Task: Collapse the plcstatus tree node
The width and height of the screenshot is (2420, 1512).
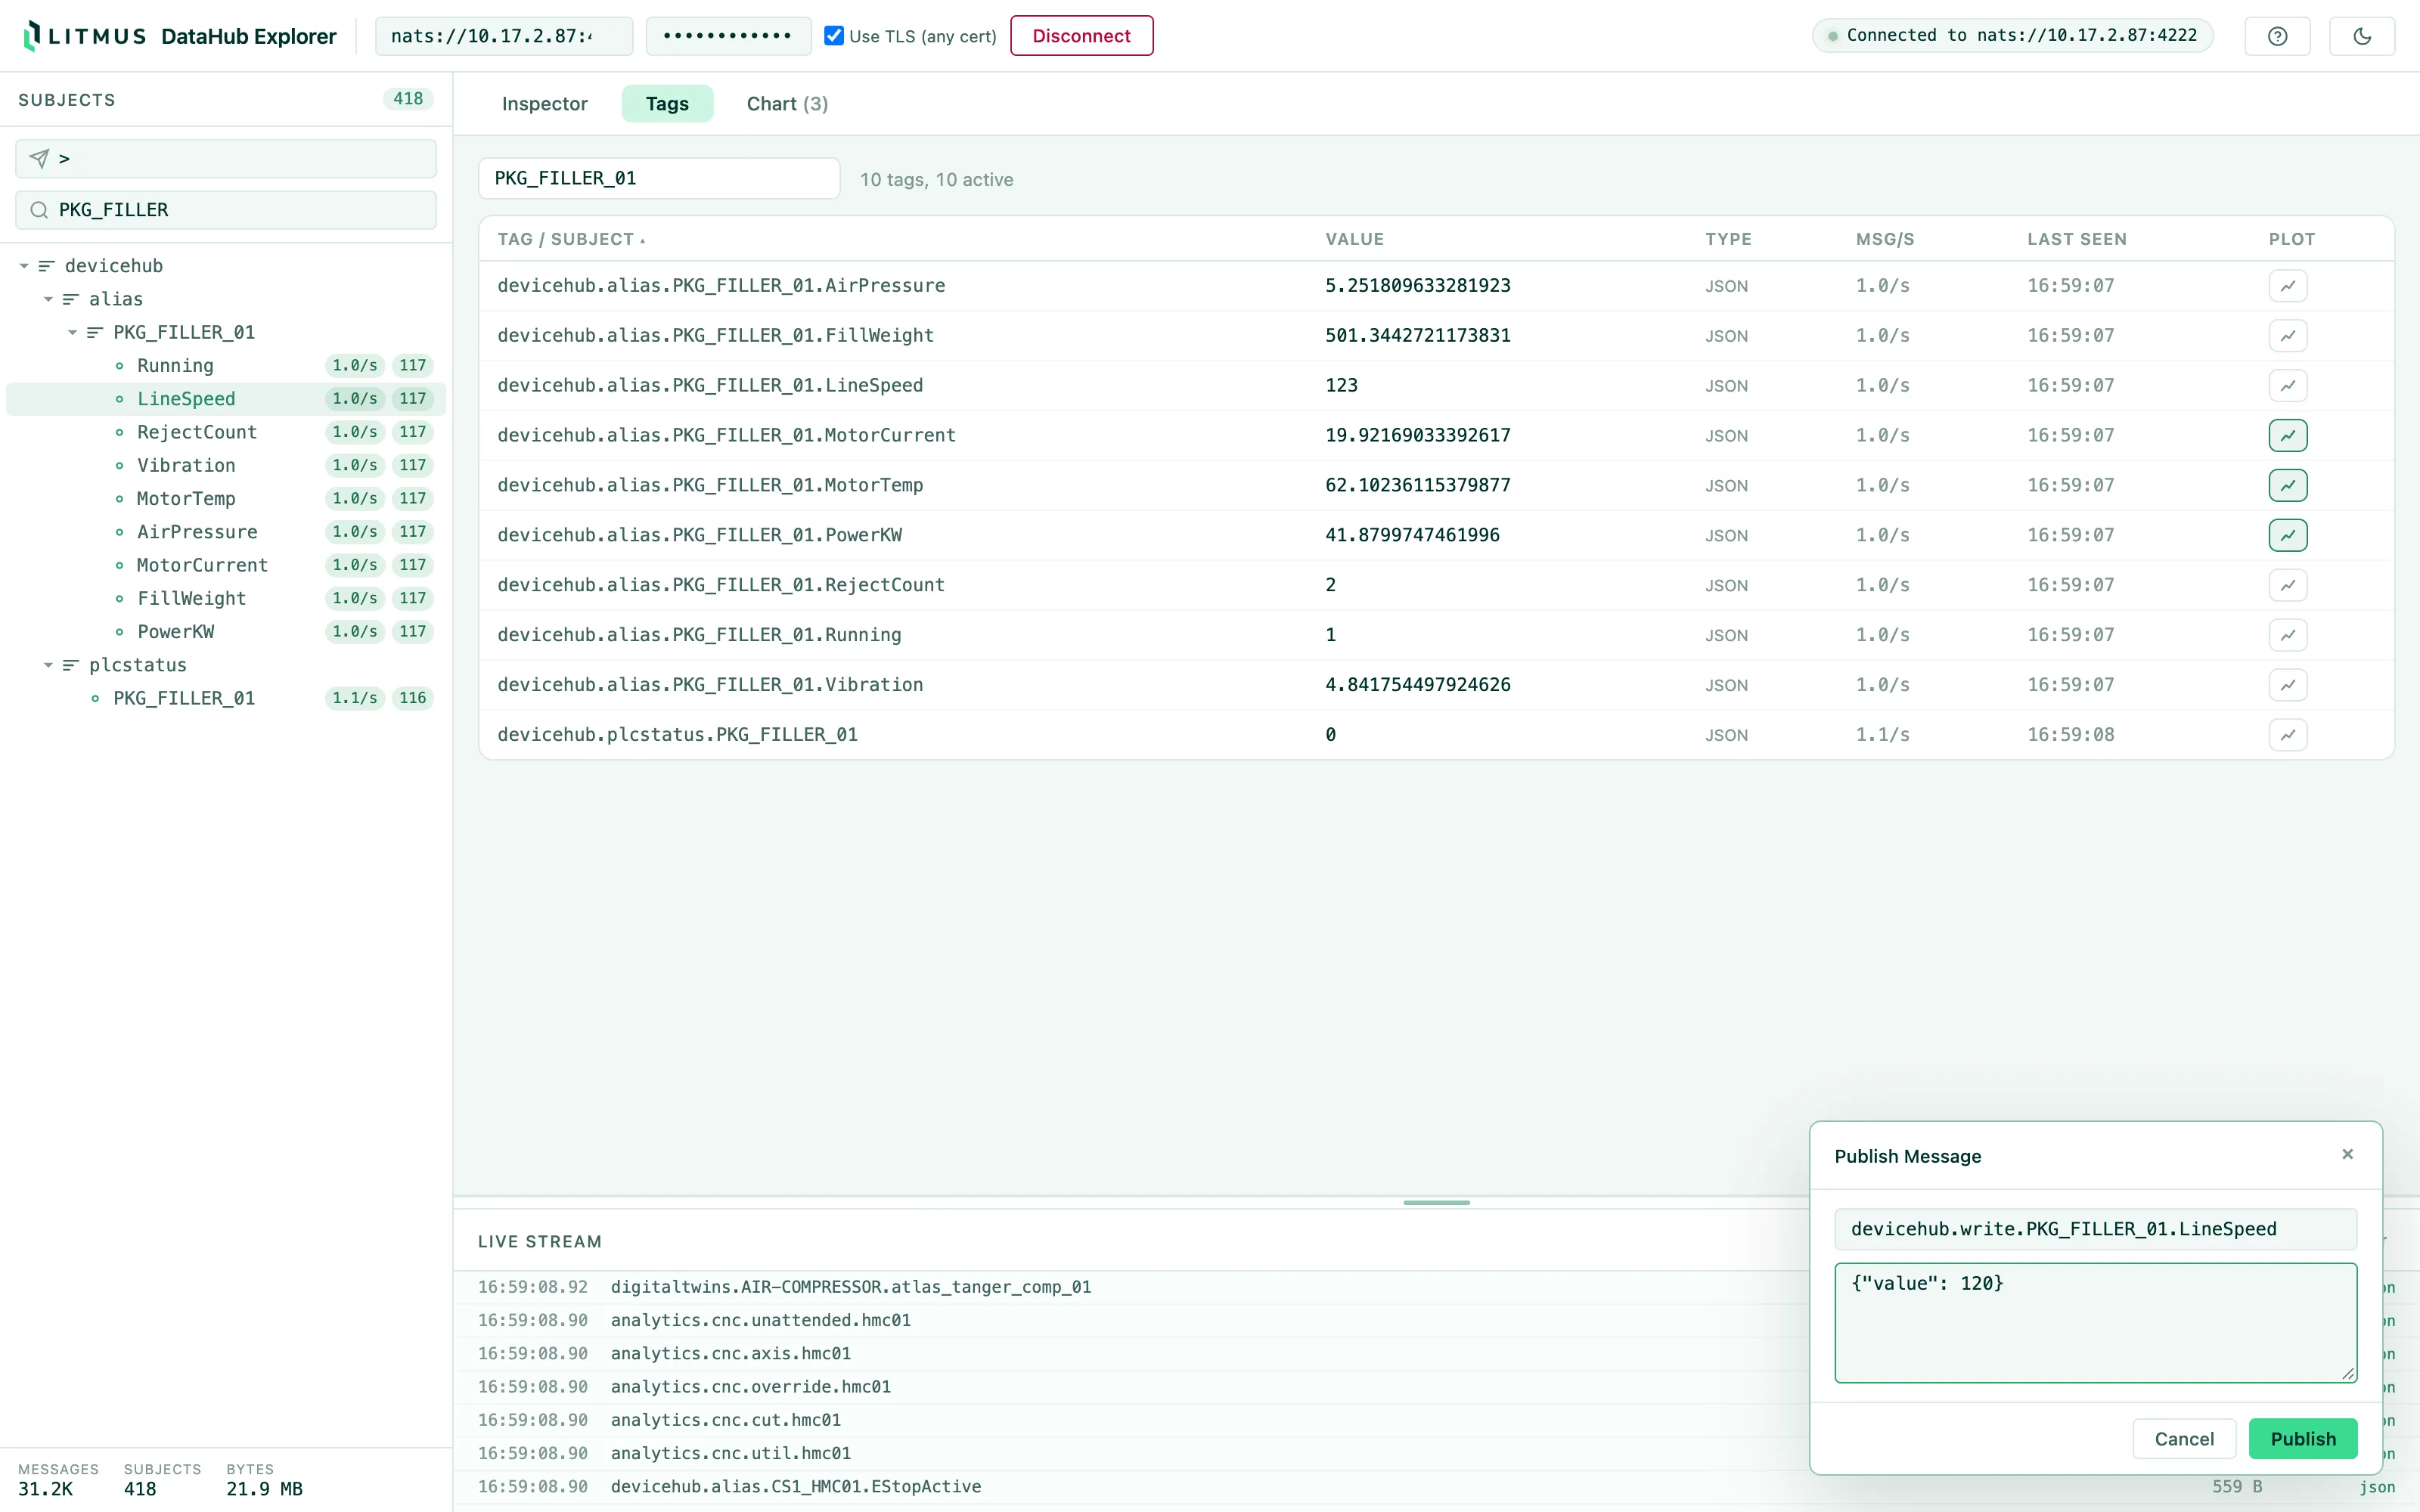Action: click(48, 665)
